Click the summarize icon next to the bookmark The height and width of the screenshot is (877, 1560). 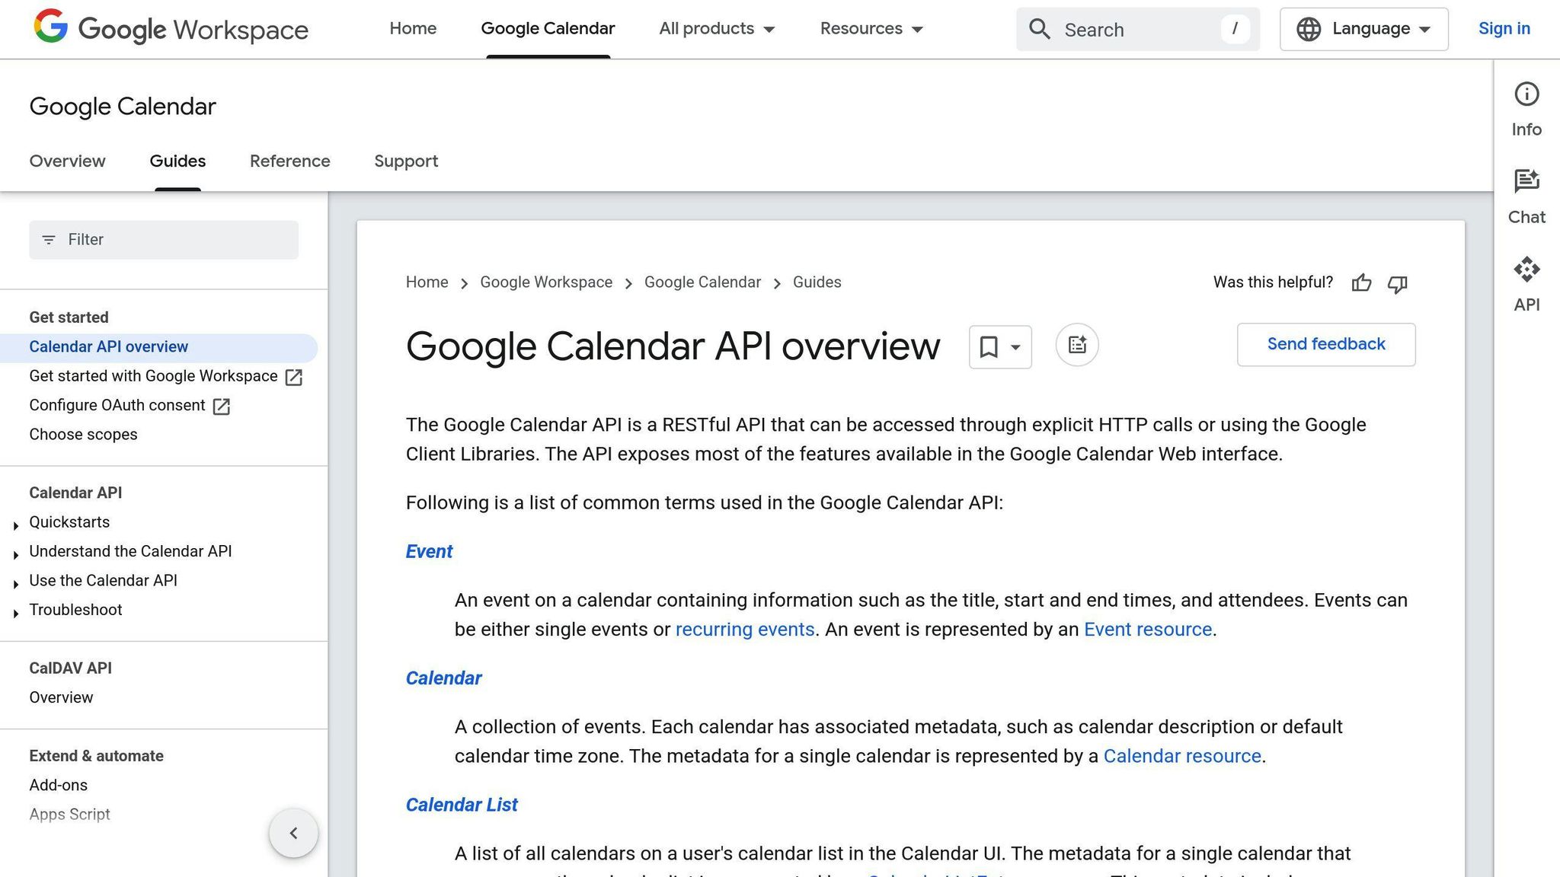tap(1076, 344)
